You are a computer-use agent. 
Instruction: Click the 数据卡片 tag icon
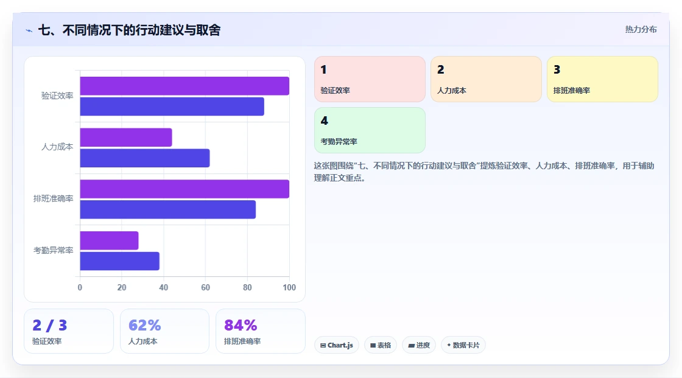(449, 345)
